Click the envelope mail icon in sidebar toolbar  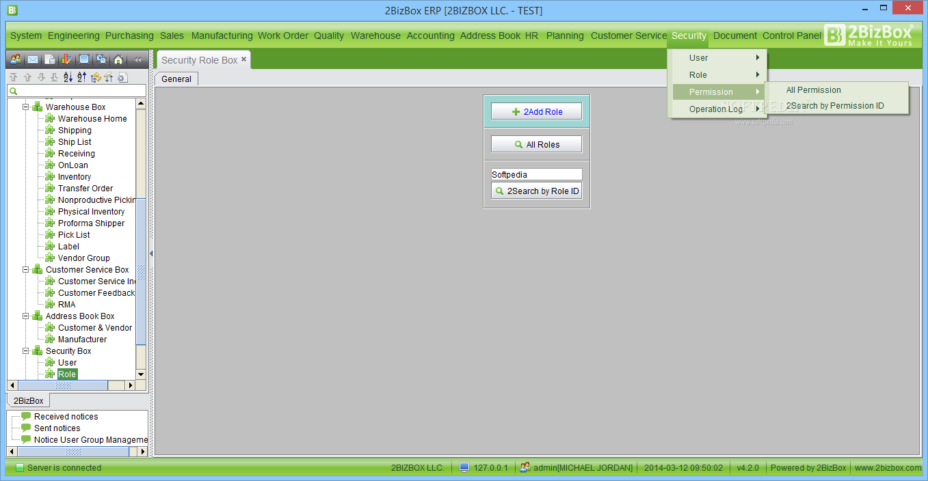[x=32, y=59]
